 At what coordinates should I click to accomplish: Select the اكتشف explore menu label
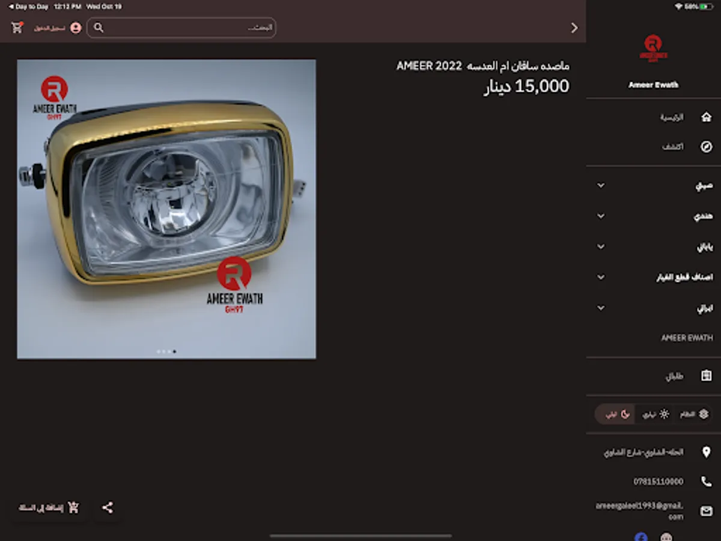tap(673, 147)
